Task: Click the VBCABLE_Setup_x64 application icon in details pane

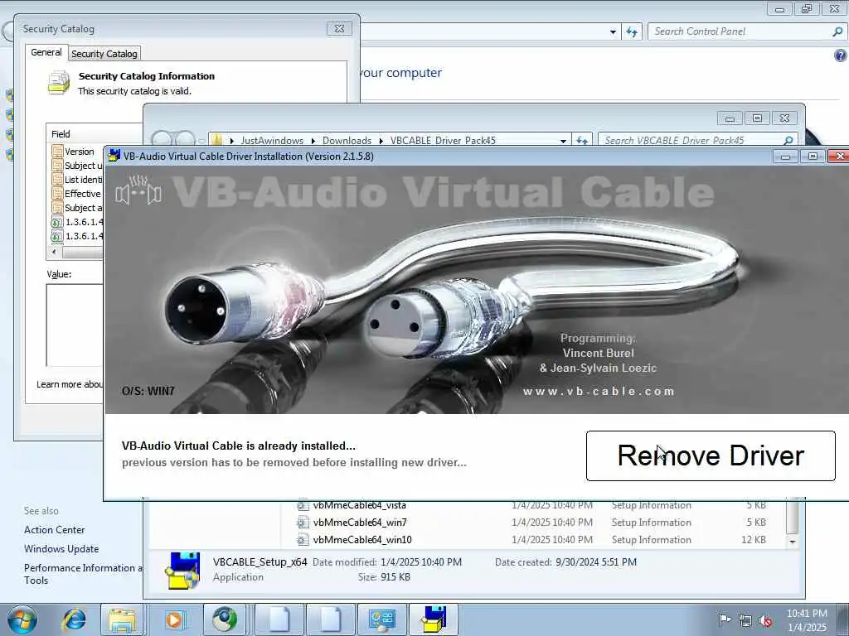Action: pyautogui.click(x=183, y=570)
